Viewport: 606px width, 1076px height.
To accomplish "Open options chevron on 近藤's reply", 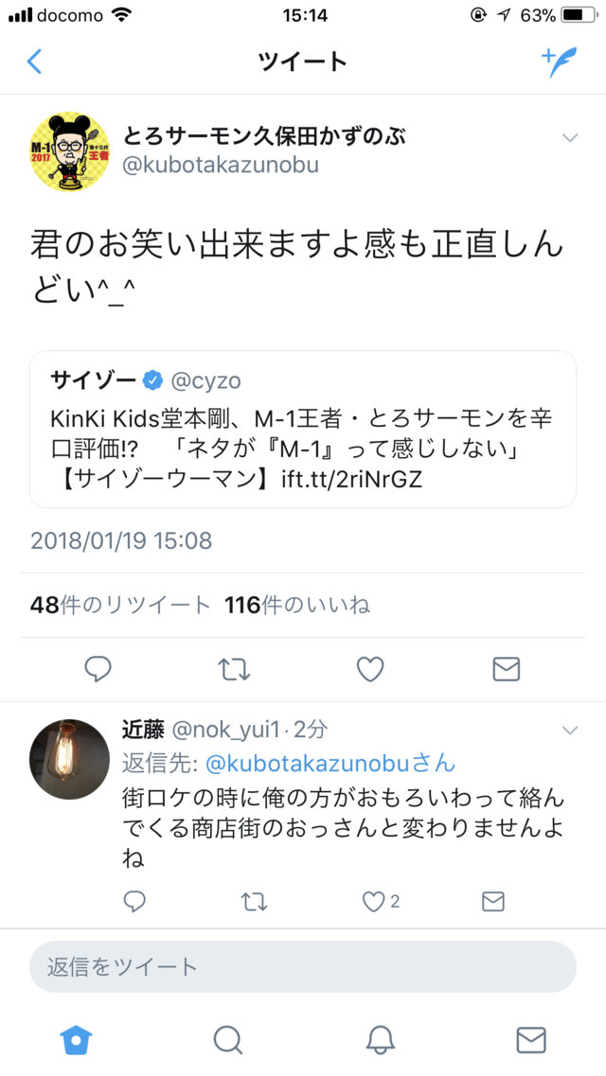I will [570, 731].
